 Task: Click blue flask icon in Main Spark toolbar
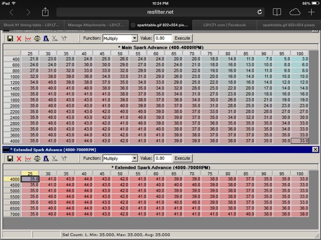point(46,38)
